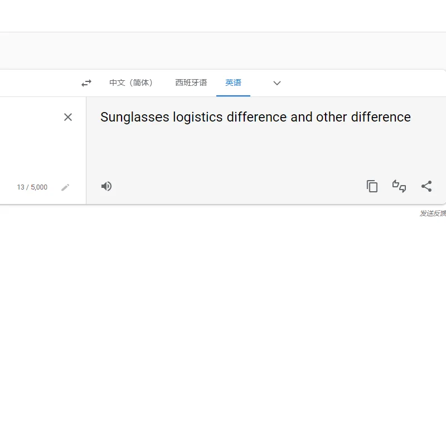The height and width of the screenshot is (446, 446).
Task: Swap source and target languages
Action: point(86,83)
